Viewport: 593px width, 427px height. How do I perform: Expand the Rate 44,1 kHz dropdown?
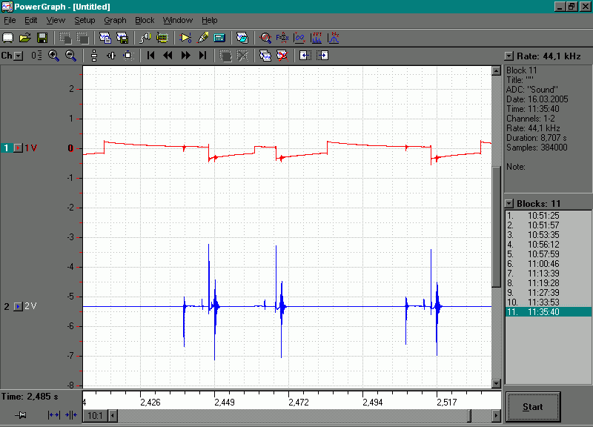point(509,56)
